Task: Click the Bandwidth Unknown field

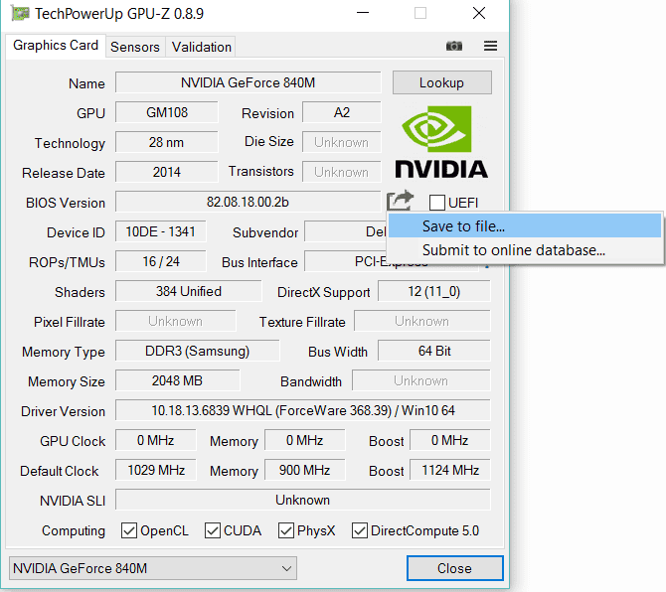Action: (420, 380)
